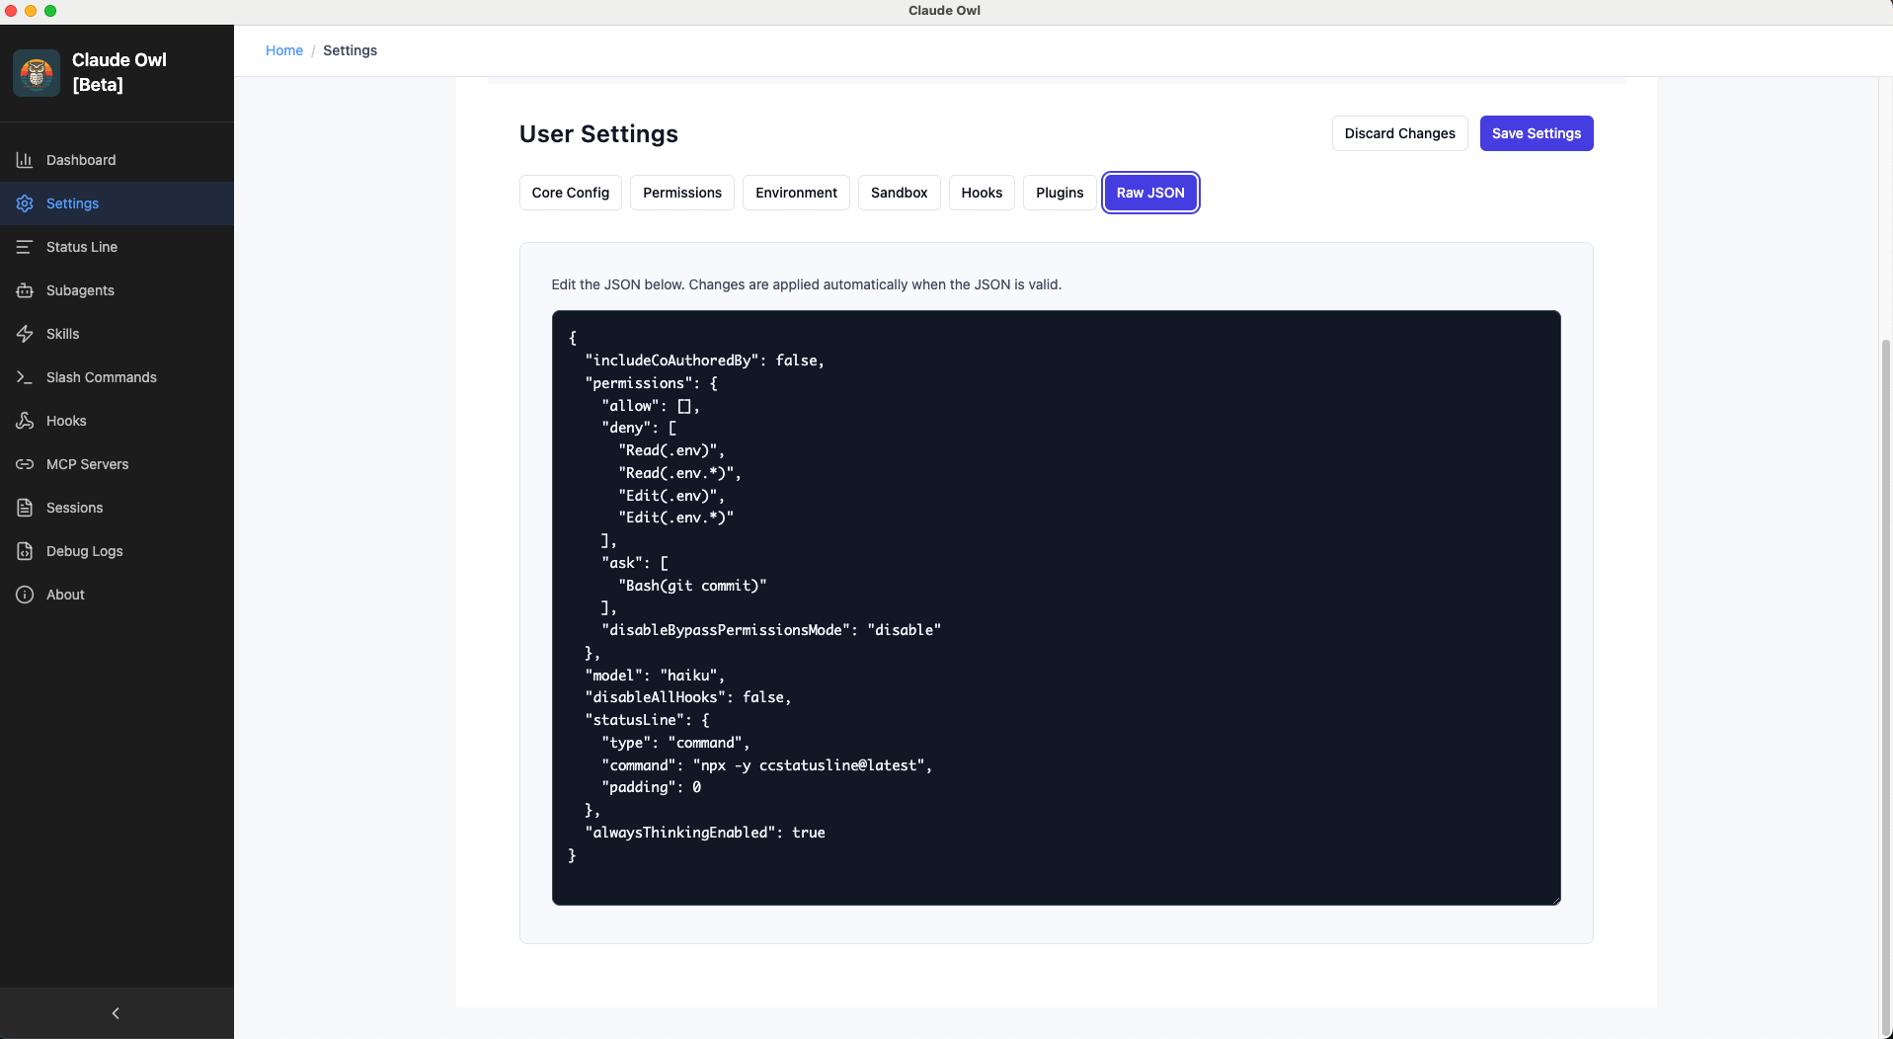This screenshot has height=1039, width=1893.
Task: Collapse the sidebar with the chevron
Action: click(116, 1013)
